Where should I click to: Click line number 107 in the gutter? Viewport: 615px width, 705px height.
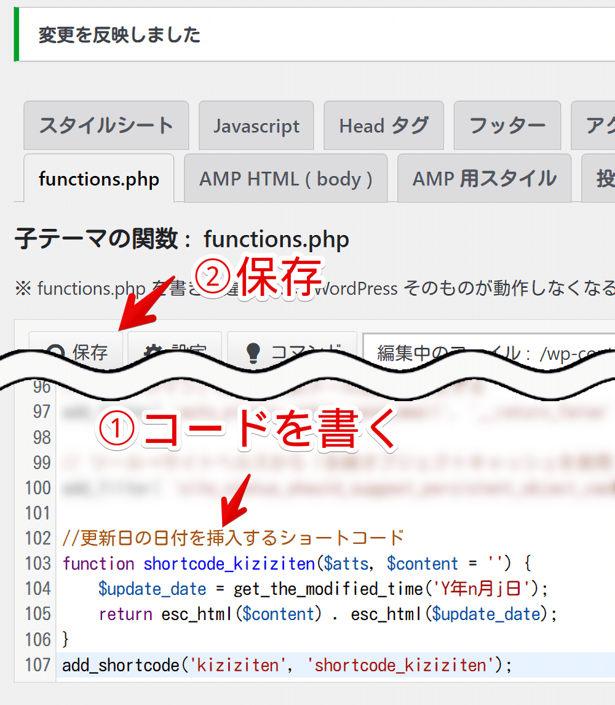[38, 664]
